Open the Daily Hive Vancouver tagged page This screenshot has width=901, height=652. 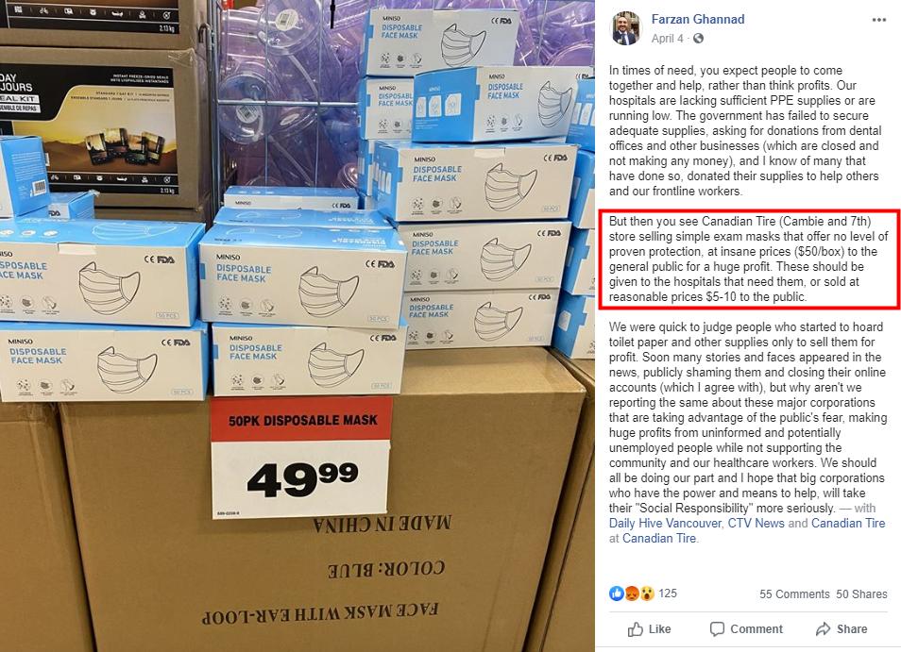[x=665, y=524]
